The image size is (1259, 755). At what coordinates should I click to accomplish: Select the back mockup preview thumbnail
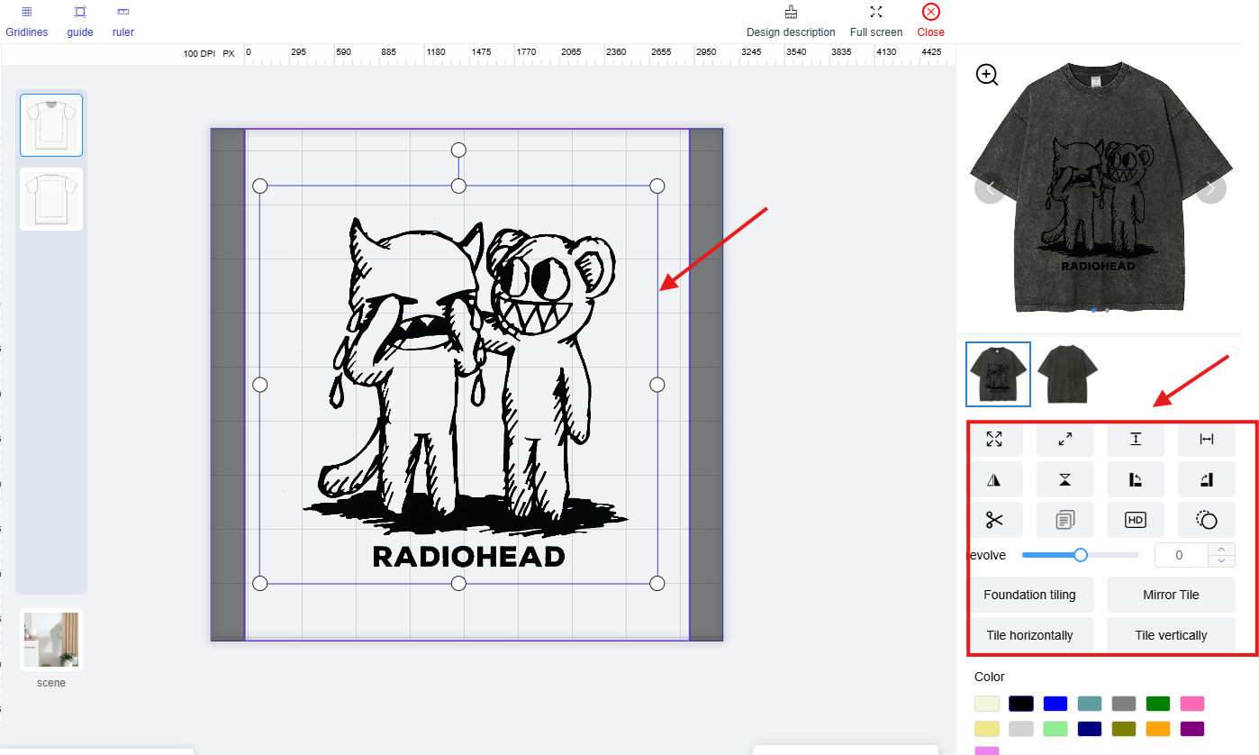[x=1068, y=374]
